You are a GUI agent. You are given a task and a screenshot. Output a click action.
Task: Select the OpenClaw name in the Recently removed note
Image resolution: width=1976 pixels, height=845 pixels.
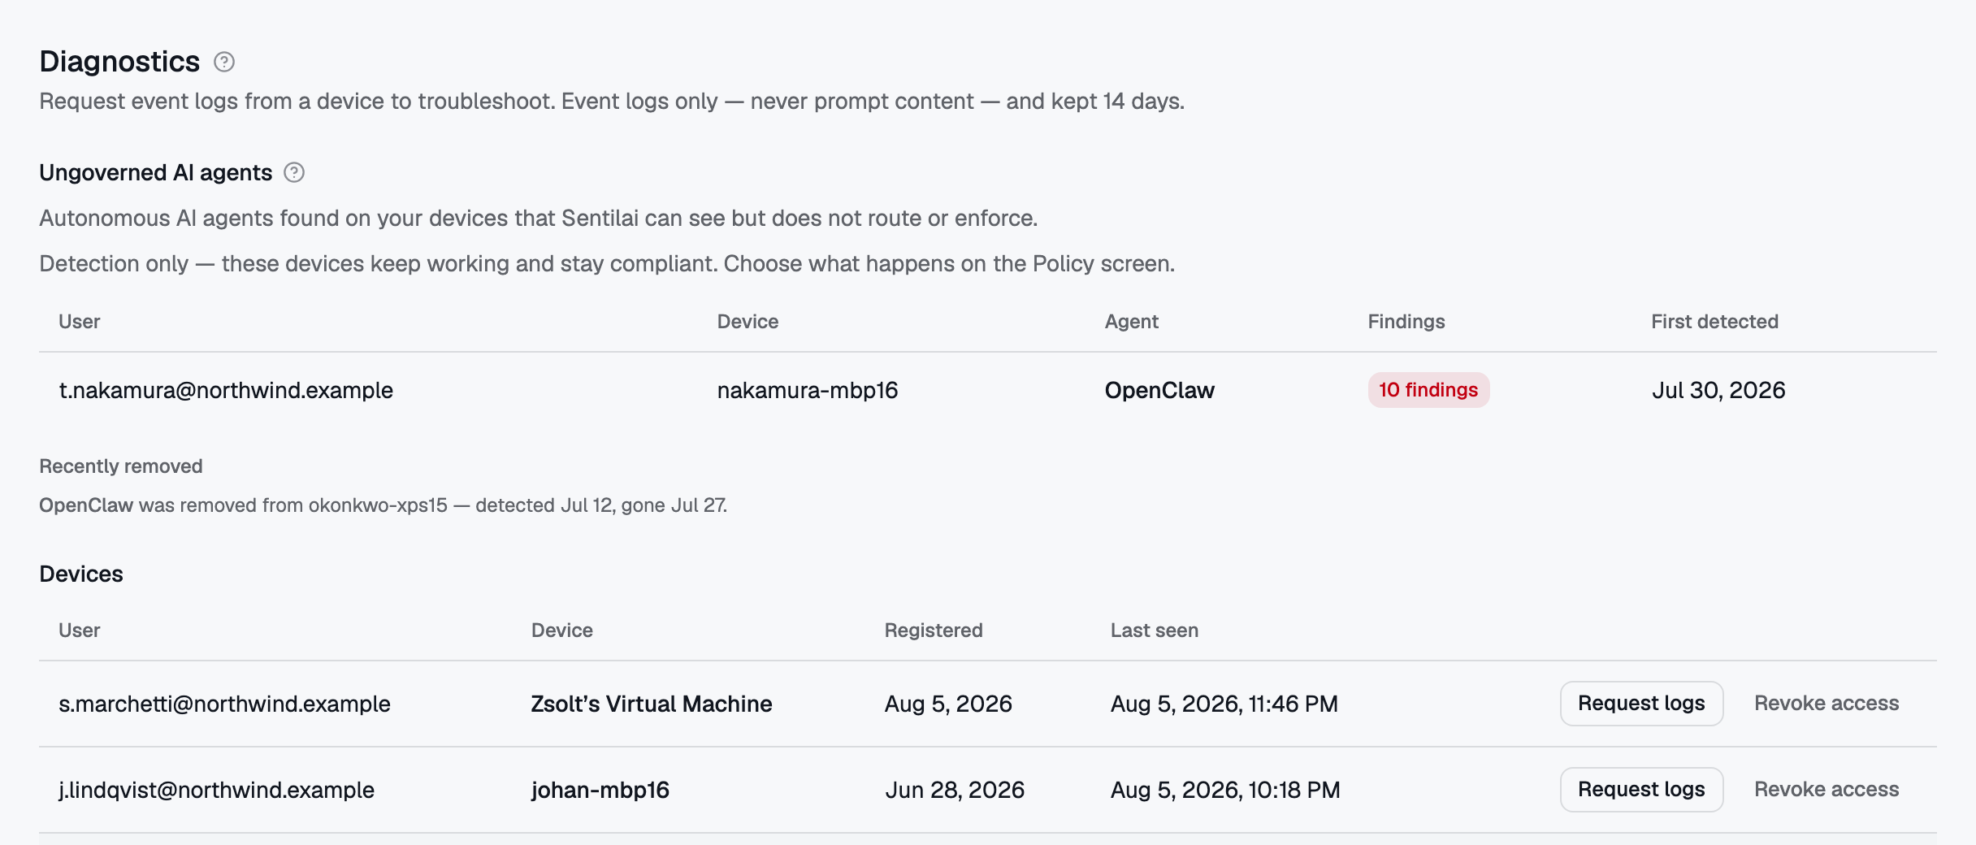point(86,505)
